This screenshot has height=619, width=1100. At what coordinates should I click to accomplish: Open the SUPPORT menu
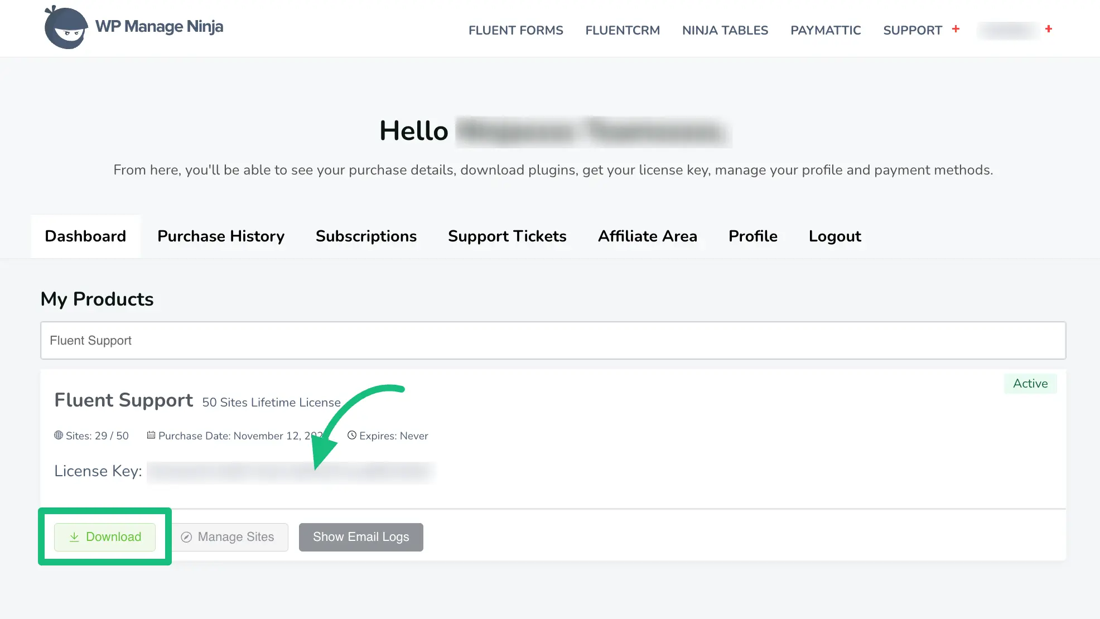click(913, 30)
